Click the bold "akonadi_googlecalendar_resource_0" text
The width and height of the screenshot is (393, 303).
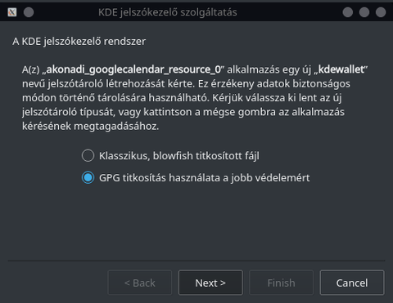pos(133,69)
